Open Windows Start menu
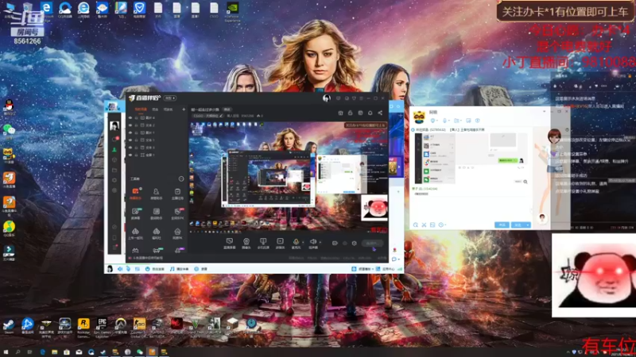This screenshot has width=636, height=357. pos(6,352)
